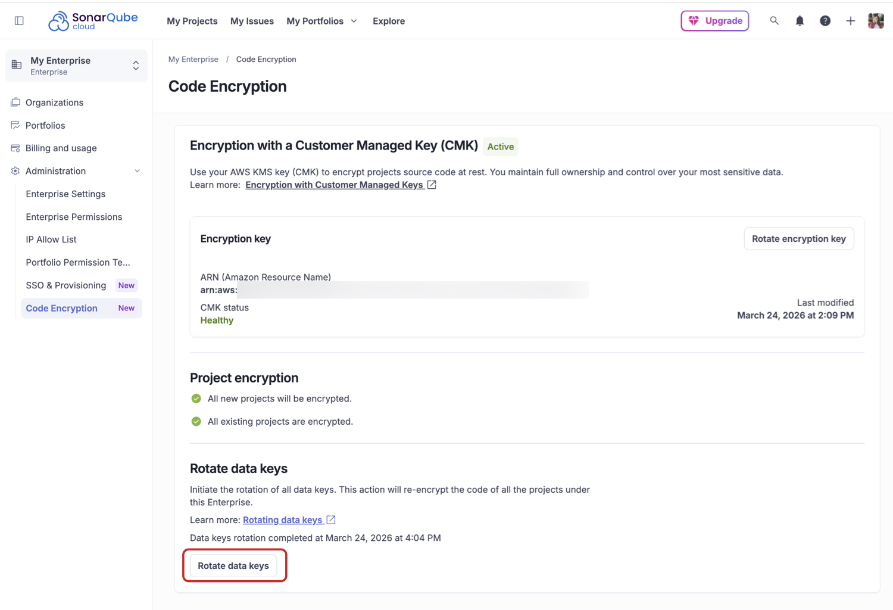The image size is (893, 610).
Task: Open the user avatar menu
Action: (x=876, y=21)
